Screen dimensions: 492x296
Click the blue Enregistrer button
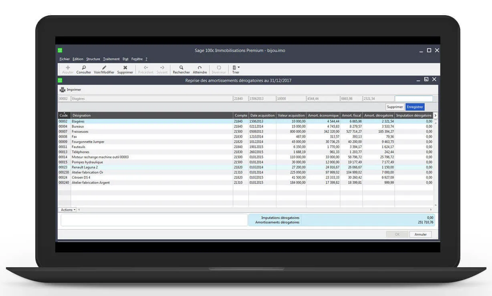414,107
